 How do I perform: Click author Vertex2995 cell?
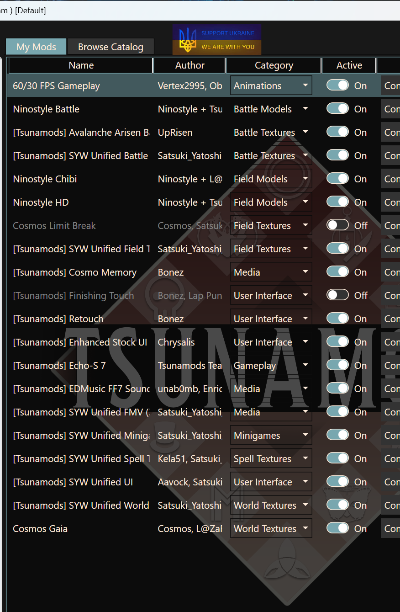(x=190, y=85)
